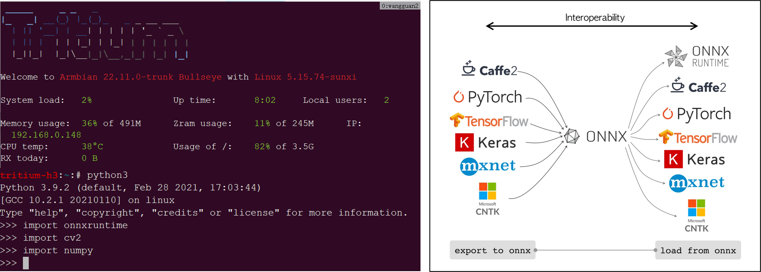Click the Keras logo in the export-side column
Image resolution: width=761 pixels, height=272 pixels.
(x=485, y=142)
